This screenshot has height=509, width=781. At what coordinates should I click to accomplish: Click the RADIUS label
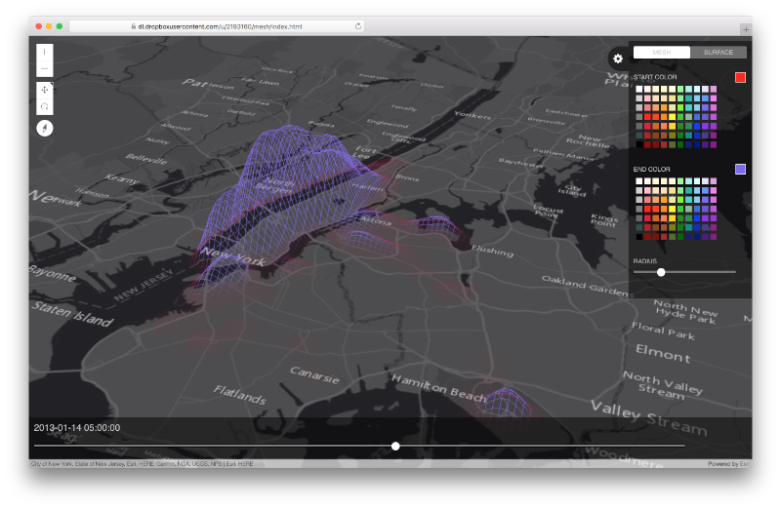[645, 261]
